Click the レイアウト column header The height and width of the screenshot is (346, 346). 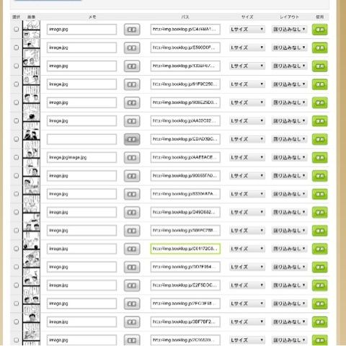[289, 17]
